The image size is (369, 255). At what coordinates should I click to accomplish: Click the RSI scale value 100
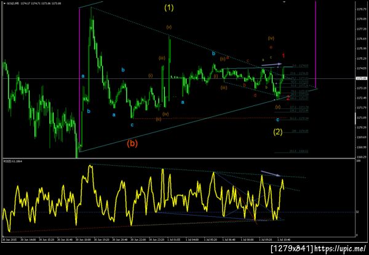(x=358, y=161)
